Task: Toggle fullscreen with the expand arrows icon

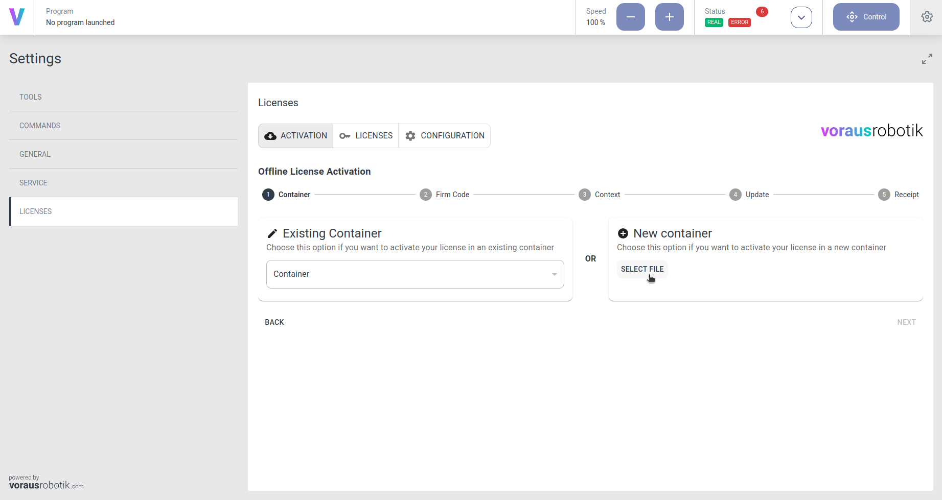Action: point(927,59)
